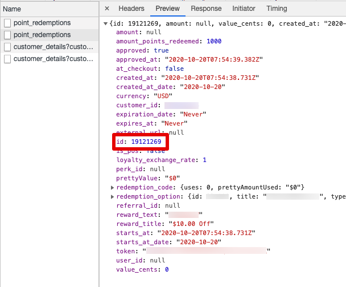
Task: Select the perk_id: null property
Action: click(141, 169)
